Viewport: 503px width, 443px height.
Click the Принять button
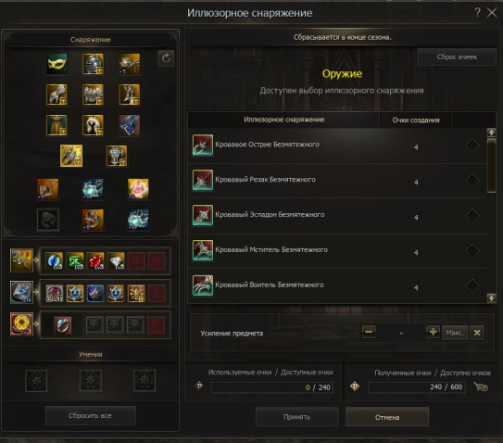pyautogui.click(x=297, y=417)
